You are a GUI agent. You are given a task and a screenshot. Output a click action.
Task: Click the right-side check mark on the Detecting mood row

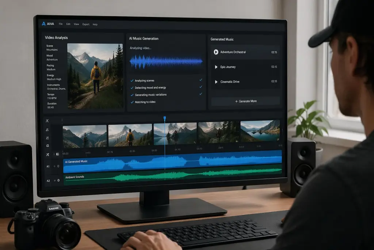coord(201,87)
